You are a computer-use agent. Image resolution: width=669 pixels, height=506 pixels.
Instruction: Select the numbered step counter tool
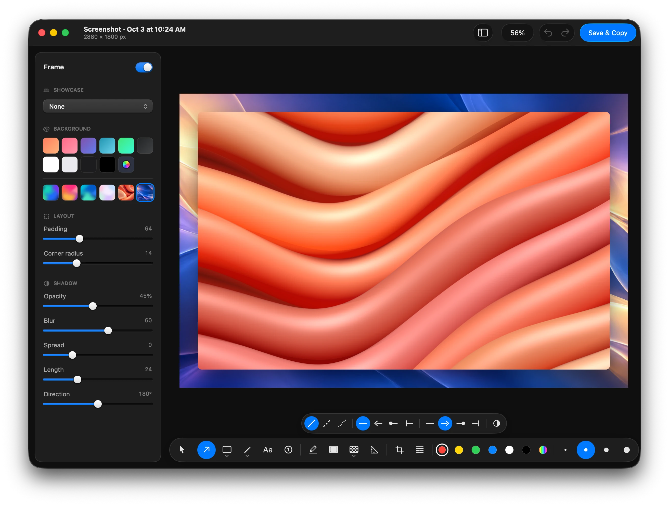coord(288,450)
